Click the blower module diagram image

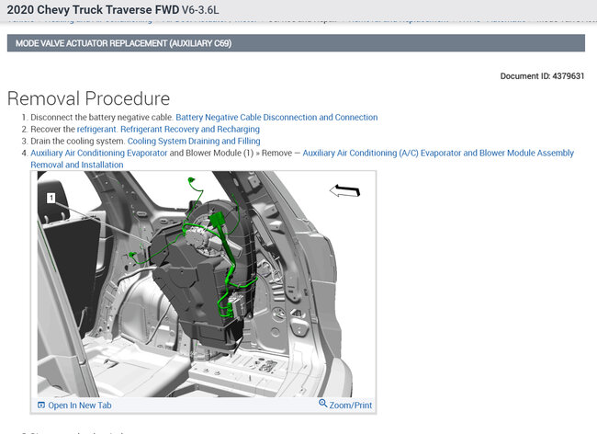(203, 284)
